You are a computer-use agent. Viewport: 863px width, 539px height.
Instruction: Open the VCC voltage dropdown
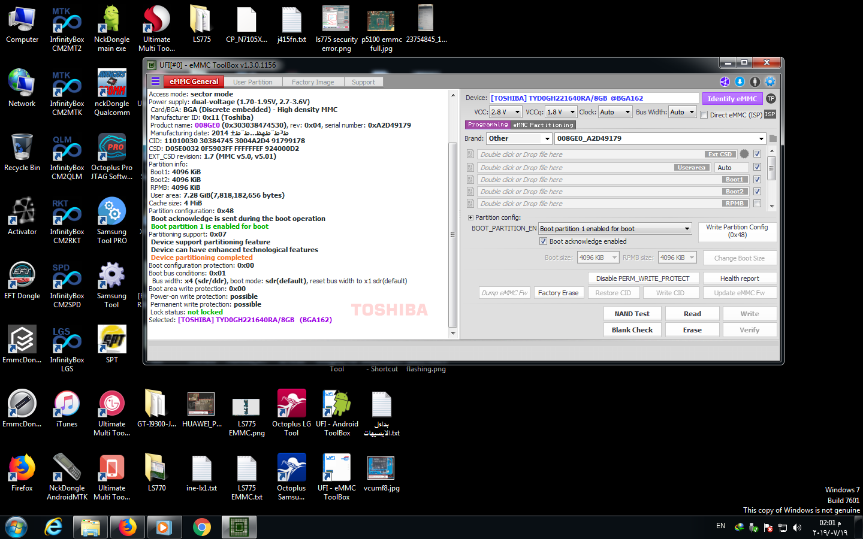pos(506,112)
